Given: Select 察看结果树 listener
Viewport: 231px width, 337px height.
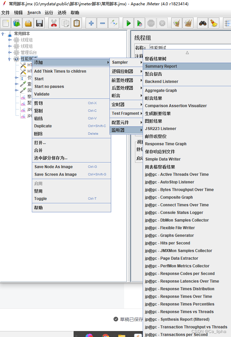Looking at the screenshot, I should point(187,59).
